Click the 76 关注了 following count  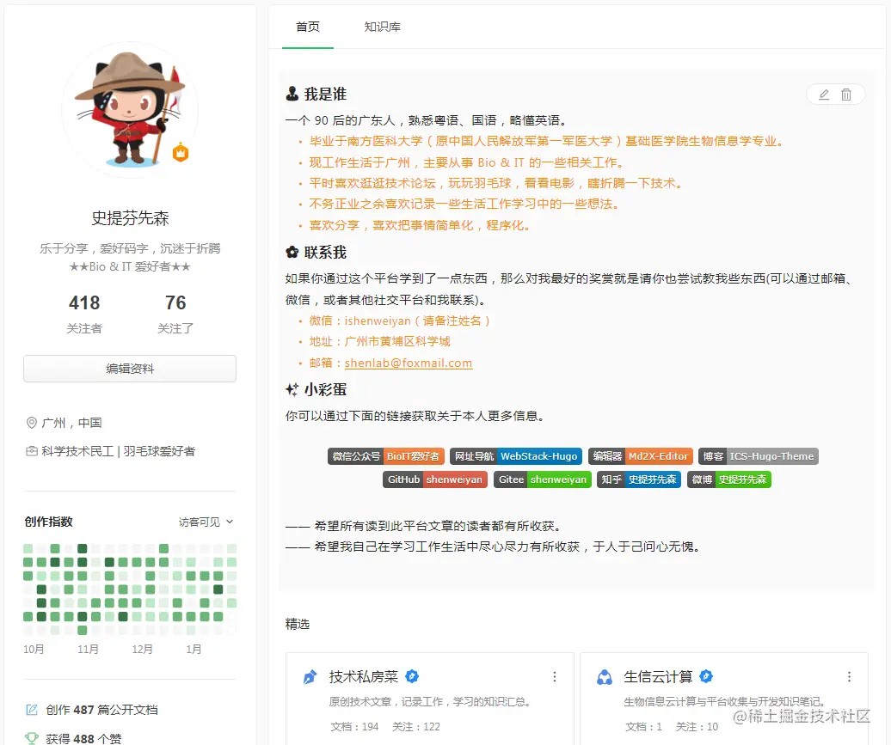[x=175, y=314]
